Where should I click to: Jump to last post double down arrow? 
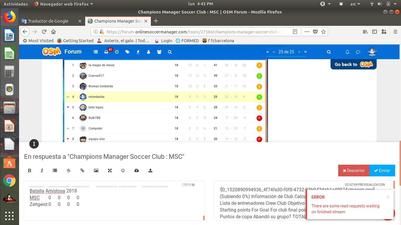click(305, 52)
